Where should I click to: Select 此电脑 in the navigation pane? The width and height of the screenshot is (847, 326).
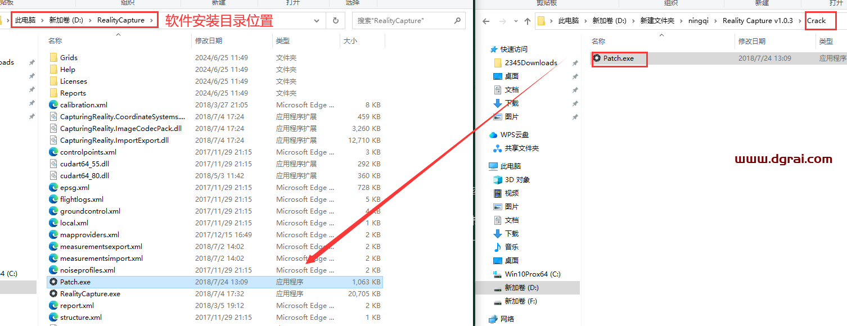point(511,166)
